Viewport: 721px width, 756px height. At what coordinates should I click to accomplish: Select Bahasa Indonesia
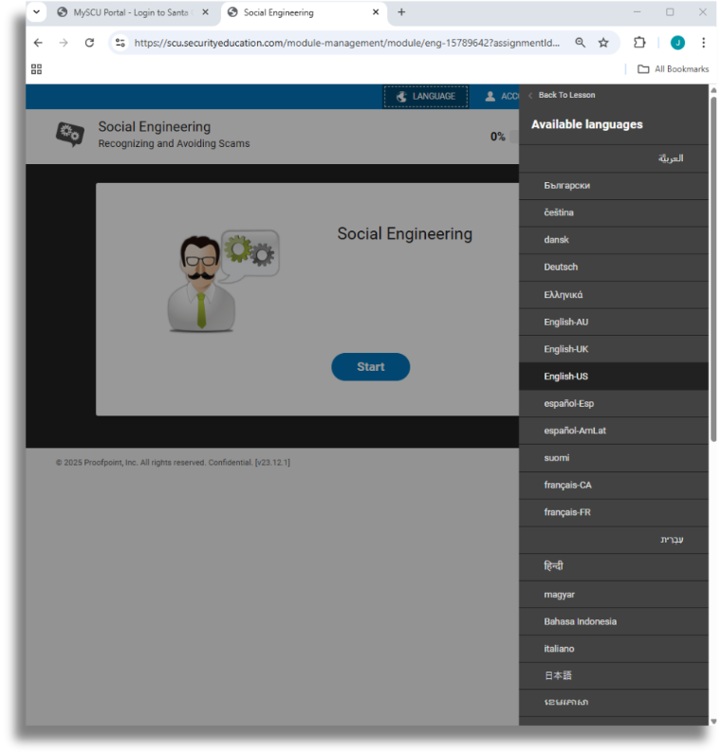click(614, 621)
